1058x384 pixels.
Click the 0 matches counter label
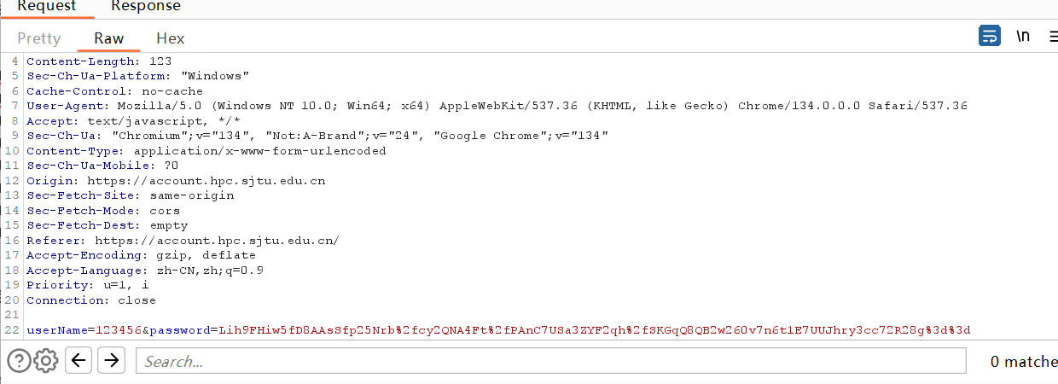(1022, 362)
